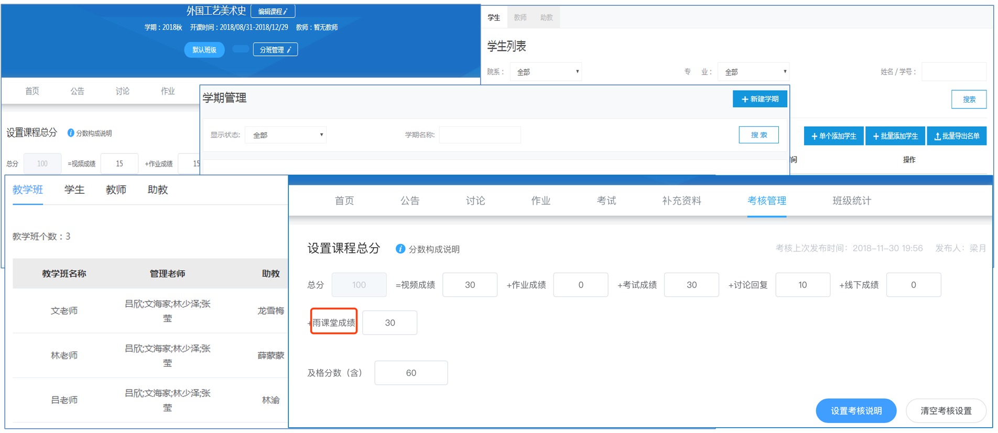This screenshot has width=998, height=433.
Task: Click 文老师 in the 教学班 table
Action: tap(64, 311)
